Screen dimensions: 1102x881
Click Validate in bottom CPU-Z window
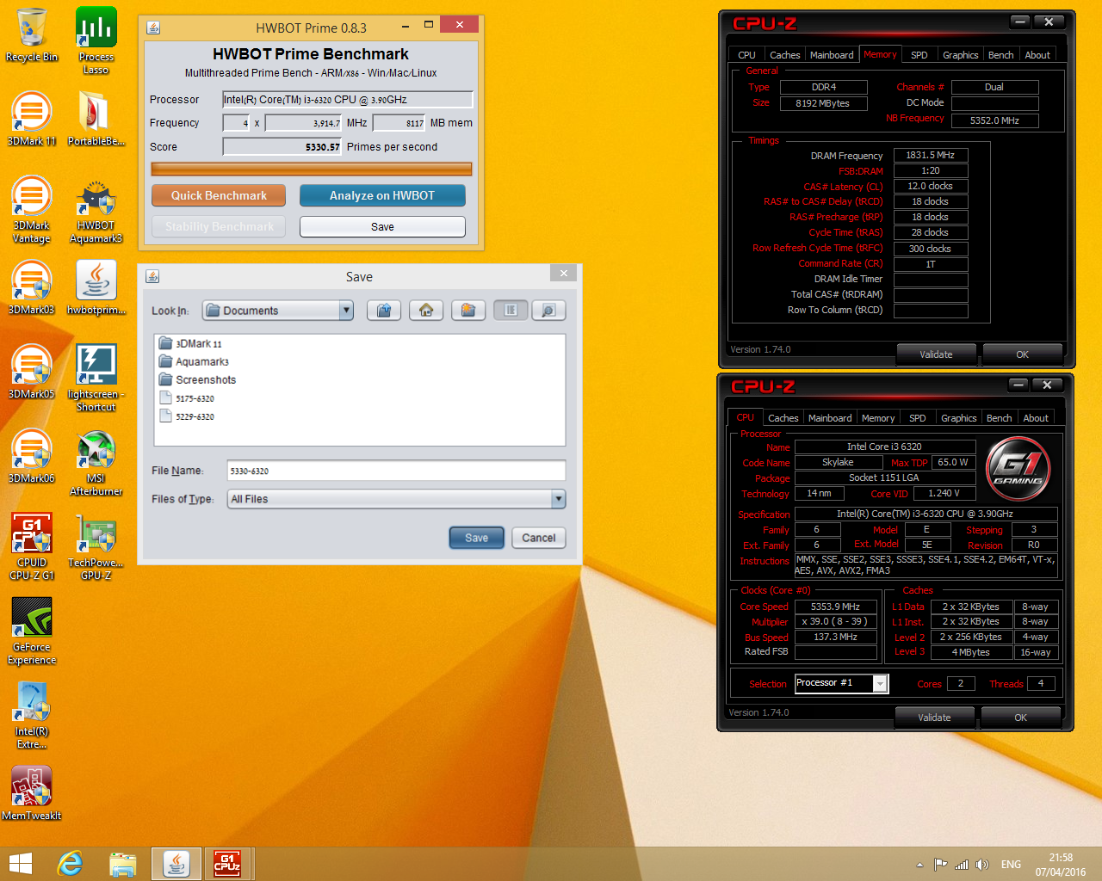point(934,718)
